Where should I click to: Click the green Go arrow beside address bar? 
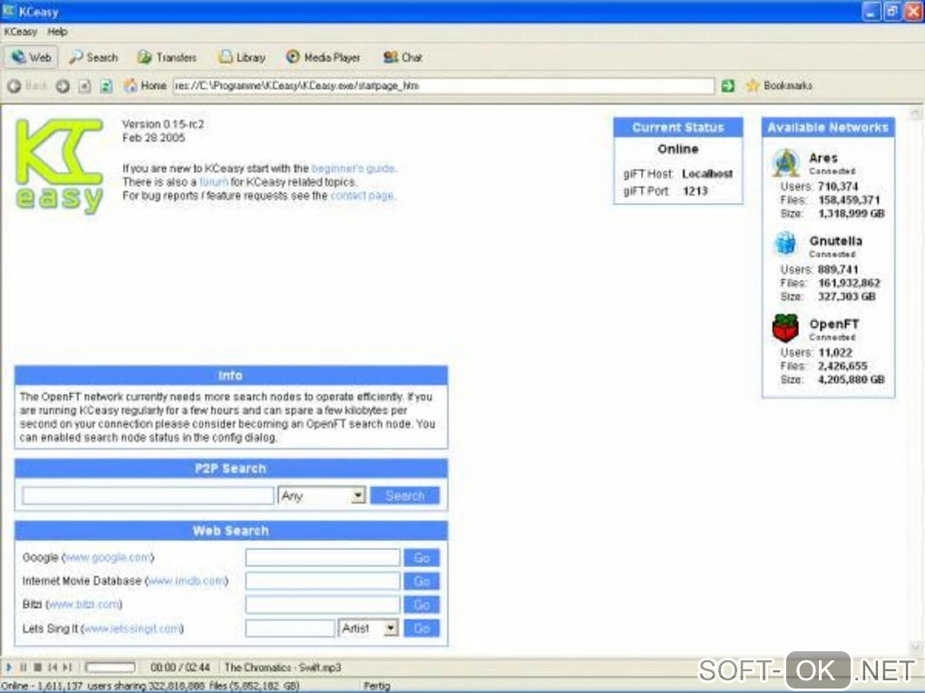point(728,86)
